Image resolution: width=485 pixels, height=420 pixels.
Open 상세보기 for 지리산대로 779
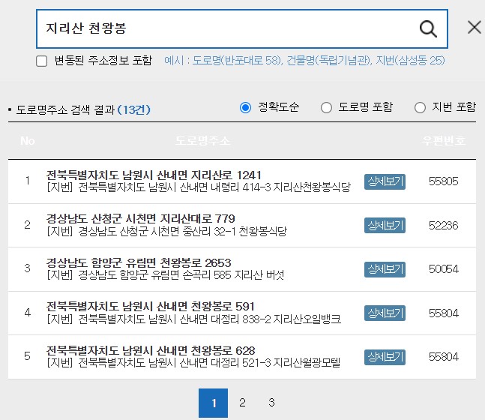coord(385,225)
